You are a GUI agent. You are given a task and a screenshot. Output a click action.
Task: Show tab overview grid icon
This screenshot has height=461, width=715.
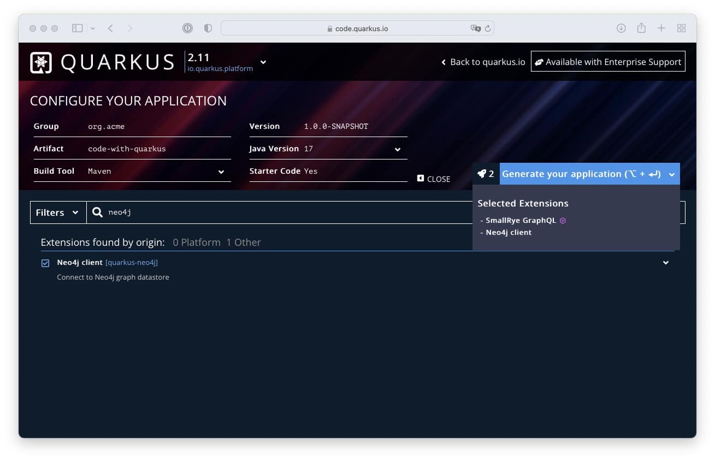681,28
